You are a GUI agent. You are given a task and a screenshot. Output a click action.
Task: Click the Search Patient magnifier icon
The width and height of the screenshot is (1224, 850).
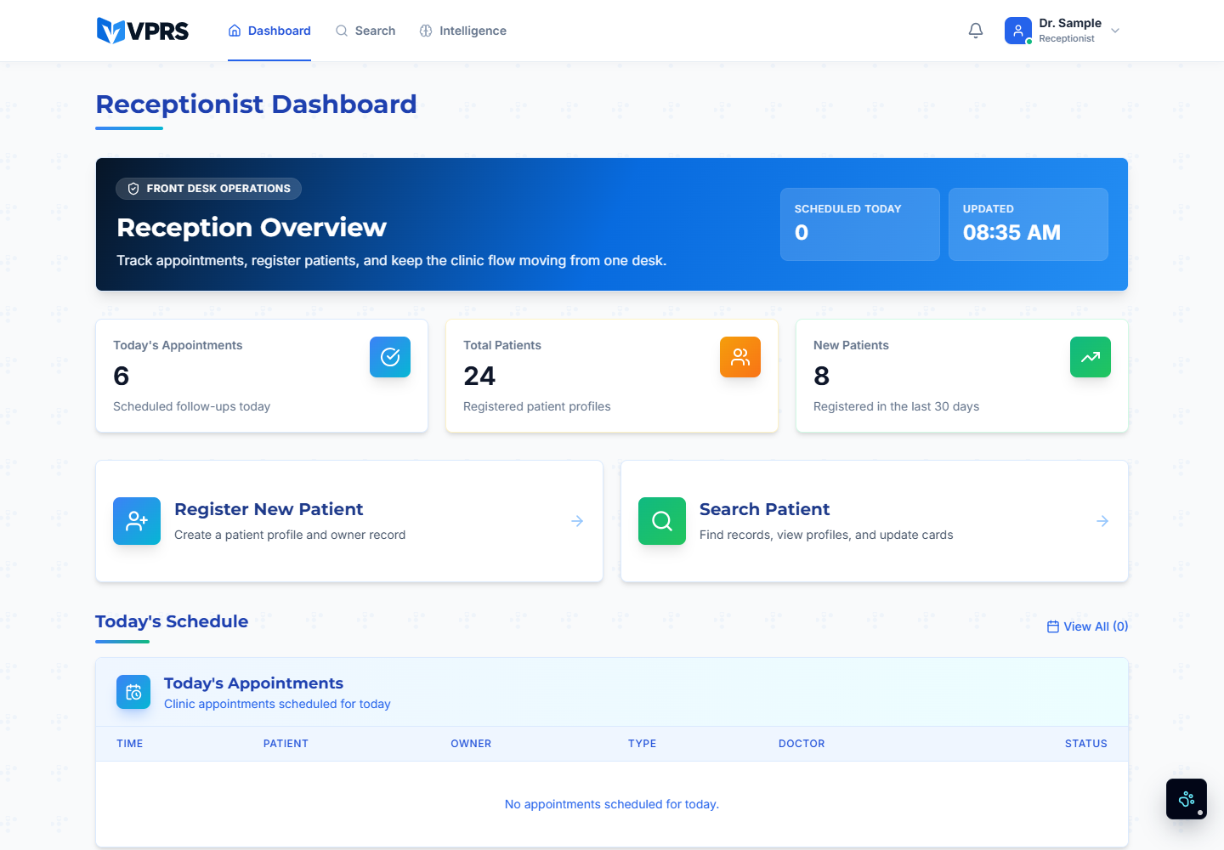662,521
